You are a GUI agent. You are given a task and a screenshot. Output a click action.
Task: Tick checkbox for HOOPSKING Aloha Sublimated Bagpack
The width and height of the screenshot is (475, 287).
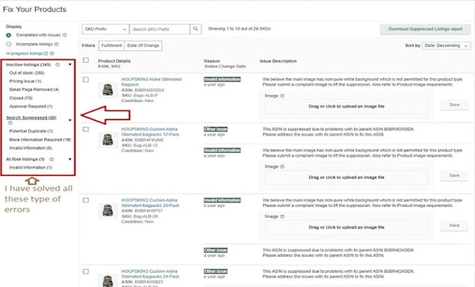click(86, 80)
